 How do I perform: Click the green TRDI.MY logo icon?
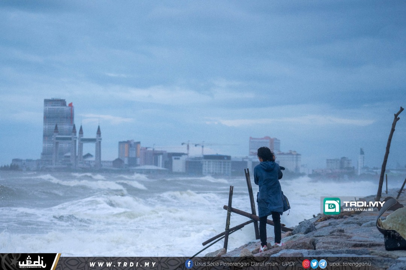[332, 206]
